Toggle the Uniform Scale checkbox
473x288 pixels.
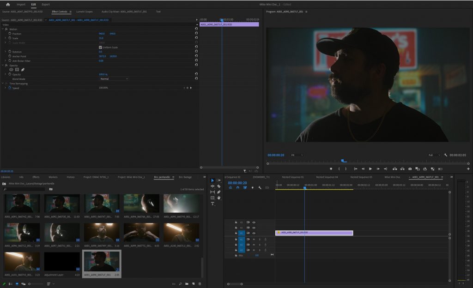[100, 47]
